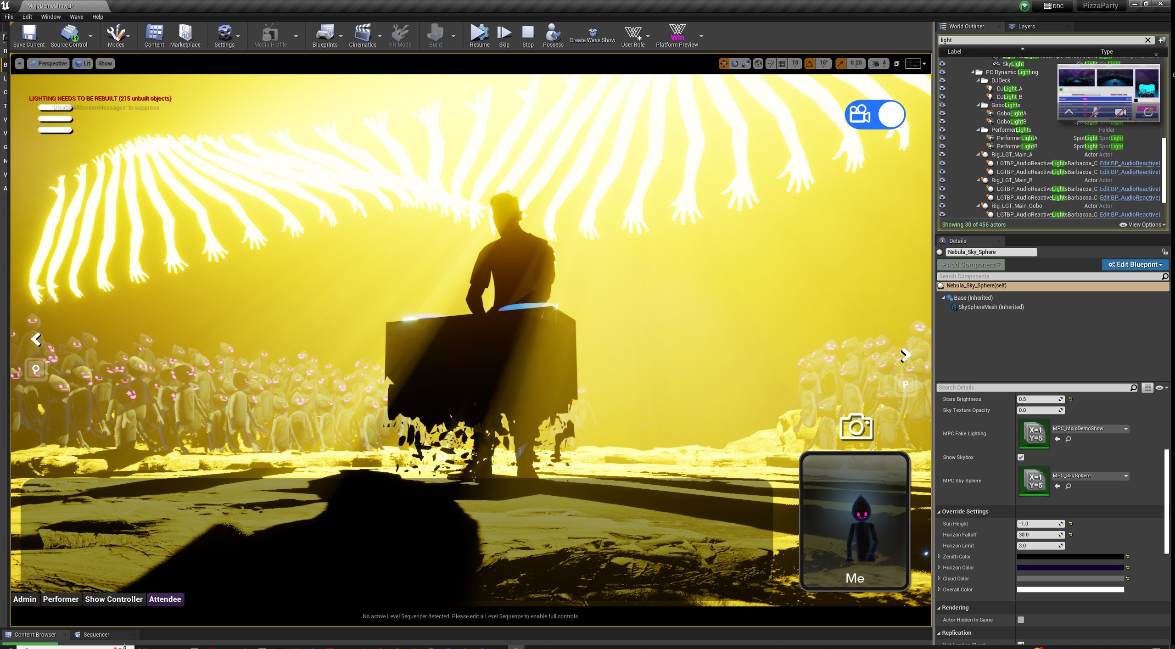
Task: Open the Details property matrix grid icon
Action: [x=1147, y=388]
